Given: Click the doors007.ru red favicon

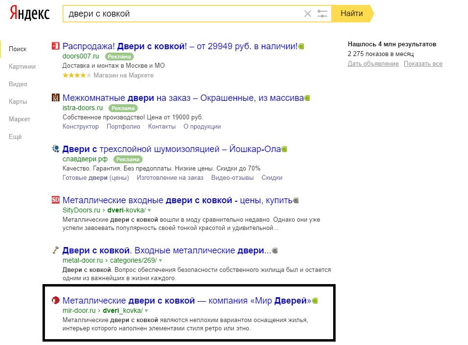Looking at the screenshot, I should point(56,46).
